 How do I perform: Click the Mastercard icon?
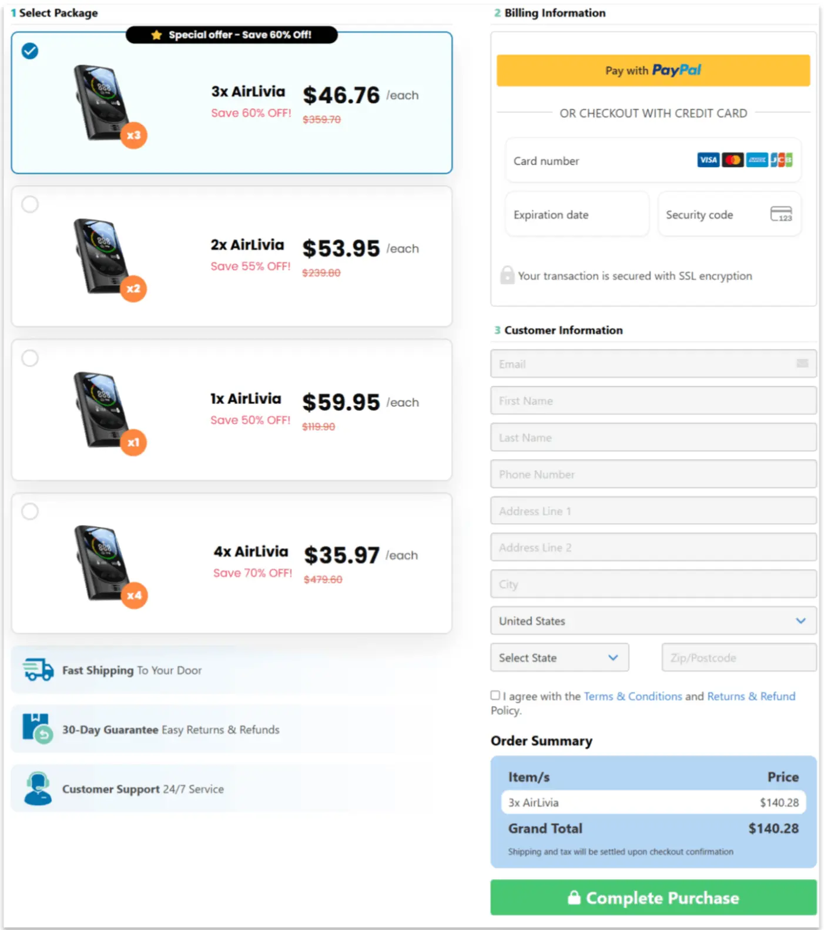tap(732, 159)
